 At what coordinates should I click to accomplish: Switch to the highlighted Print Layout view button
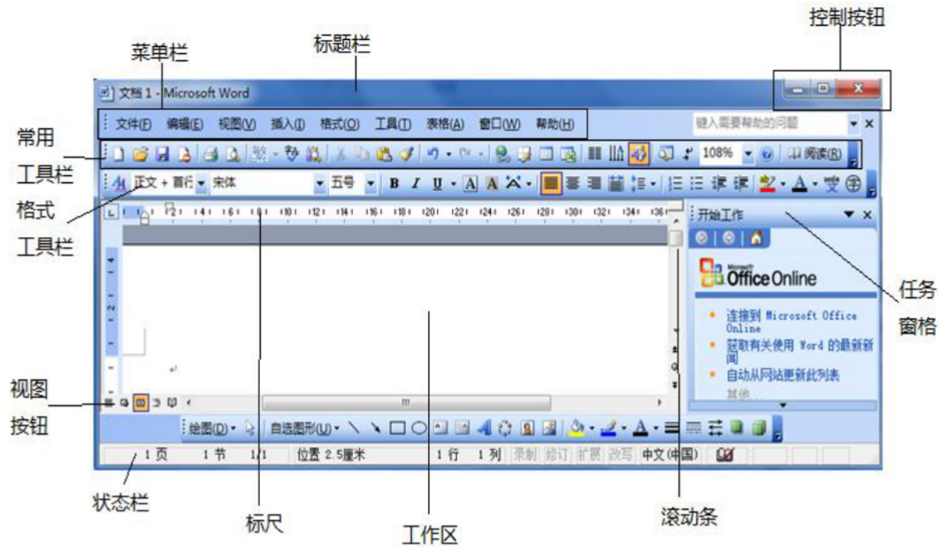[141, 402]
